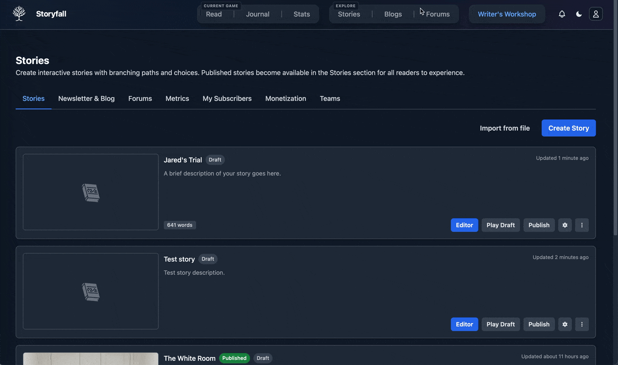618x365 pixels.
Task: Switch to the Forums workshop tab
Action: pos(140,99)
